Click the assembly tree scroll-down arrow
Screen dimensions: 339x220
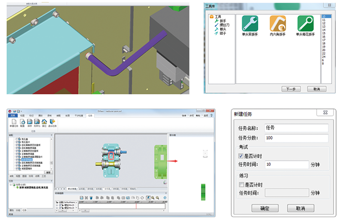click(x=51, y=169)
